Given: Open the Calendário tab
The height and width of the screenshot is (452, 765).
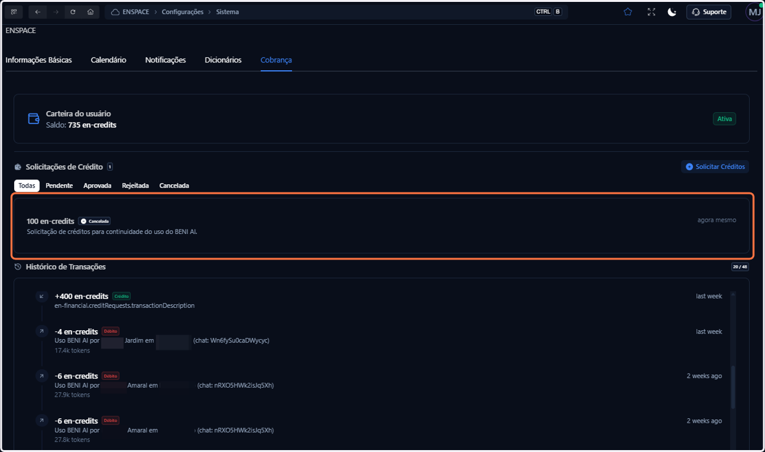Looking at the screenshot, I should pos(108,60).
